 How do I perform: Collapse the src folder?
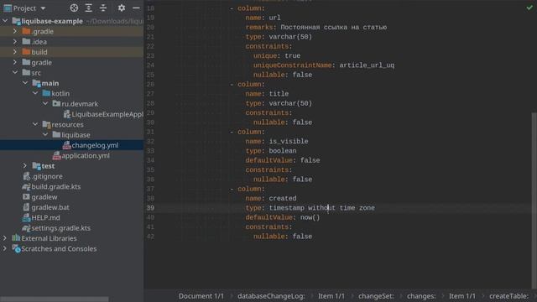(x=15, y=73)
